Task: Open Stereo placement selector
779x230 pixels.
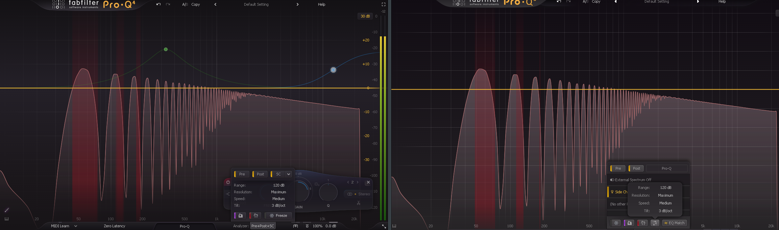Action: pos(358,194)
